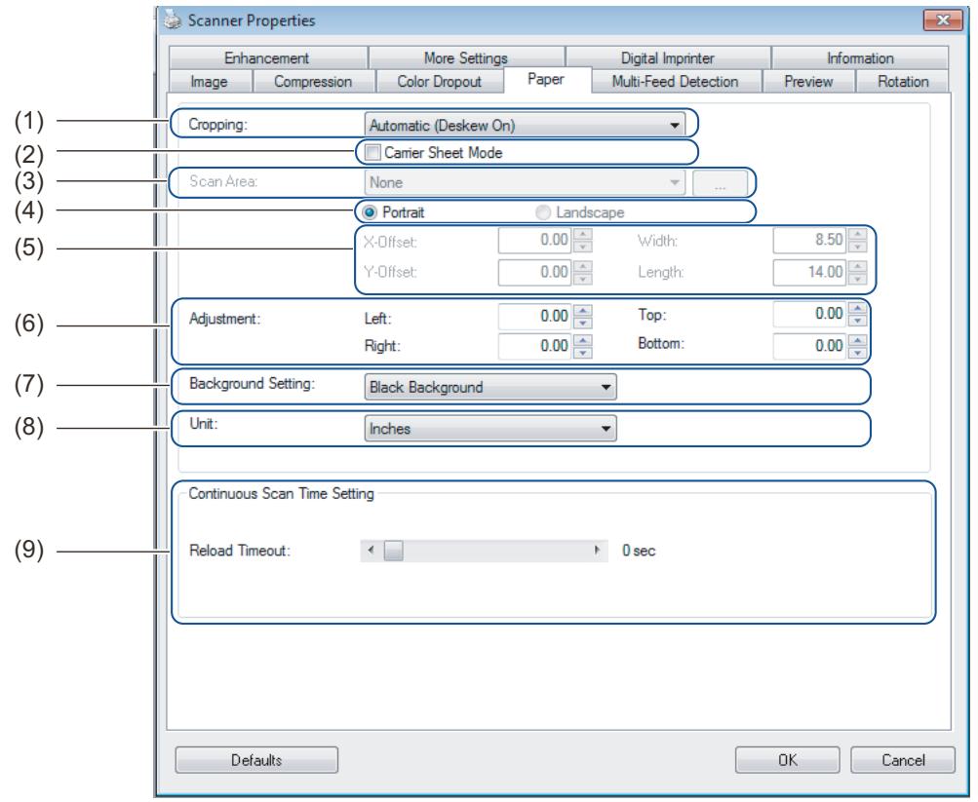Click the Reload Timeout slider thumb
The height and width of the screenshot is (802, 978).
pos(394,551)
